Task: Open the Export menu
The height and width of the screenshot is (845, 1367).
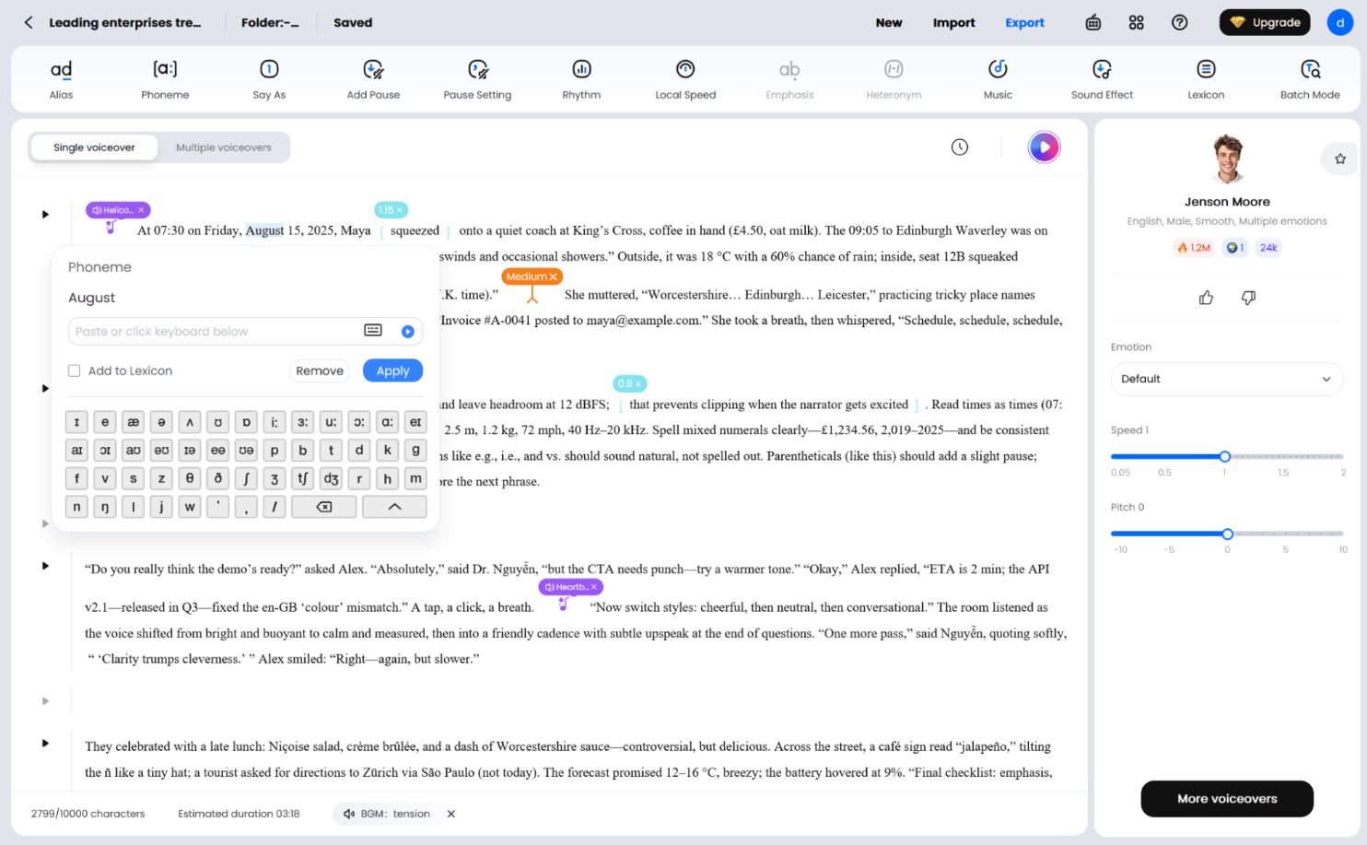Action: click(1024, 23)
